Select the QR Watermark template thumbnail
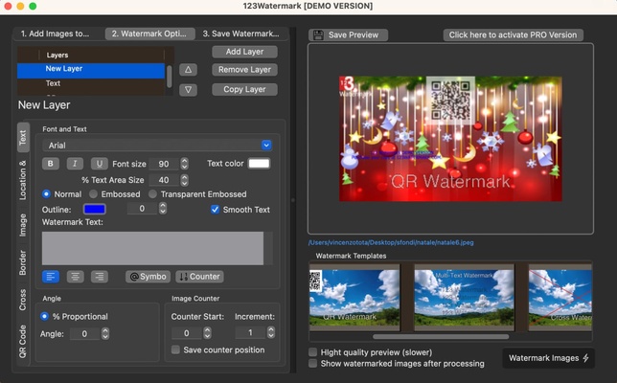Screen dimensions: 617x383 [x=354, y=298]
